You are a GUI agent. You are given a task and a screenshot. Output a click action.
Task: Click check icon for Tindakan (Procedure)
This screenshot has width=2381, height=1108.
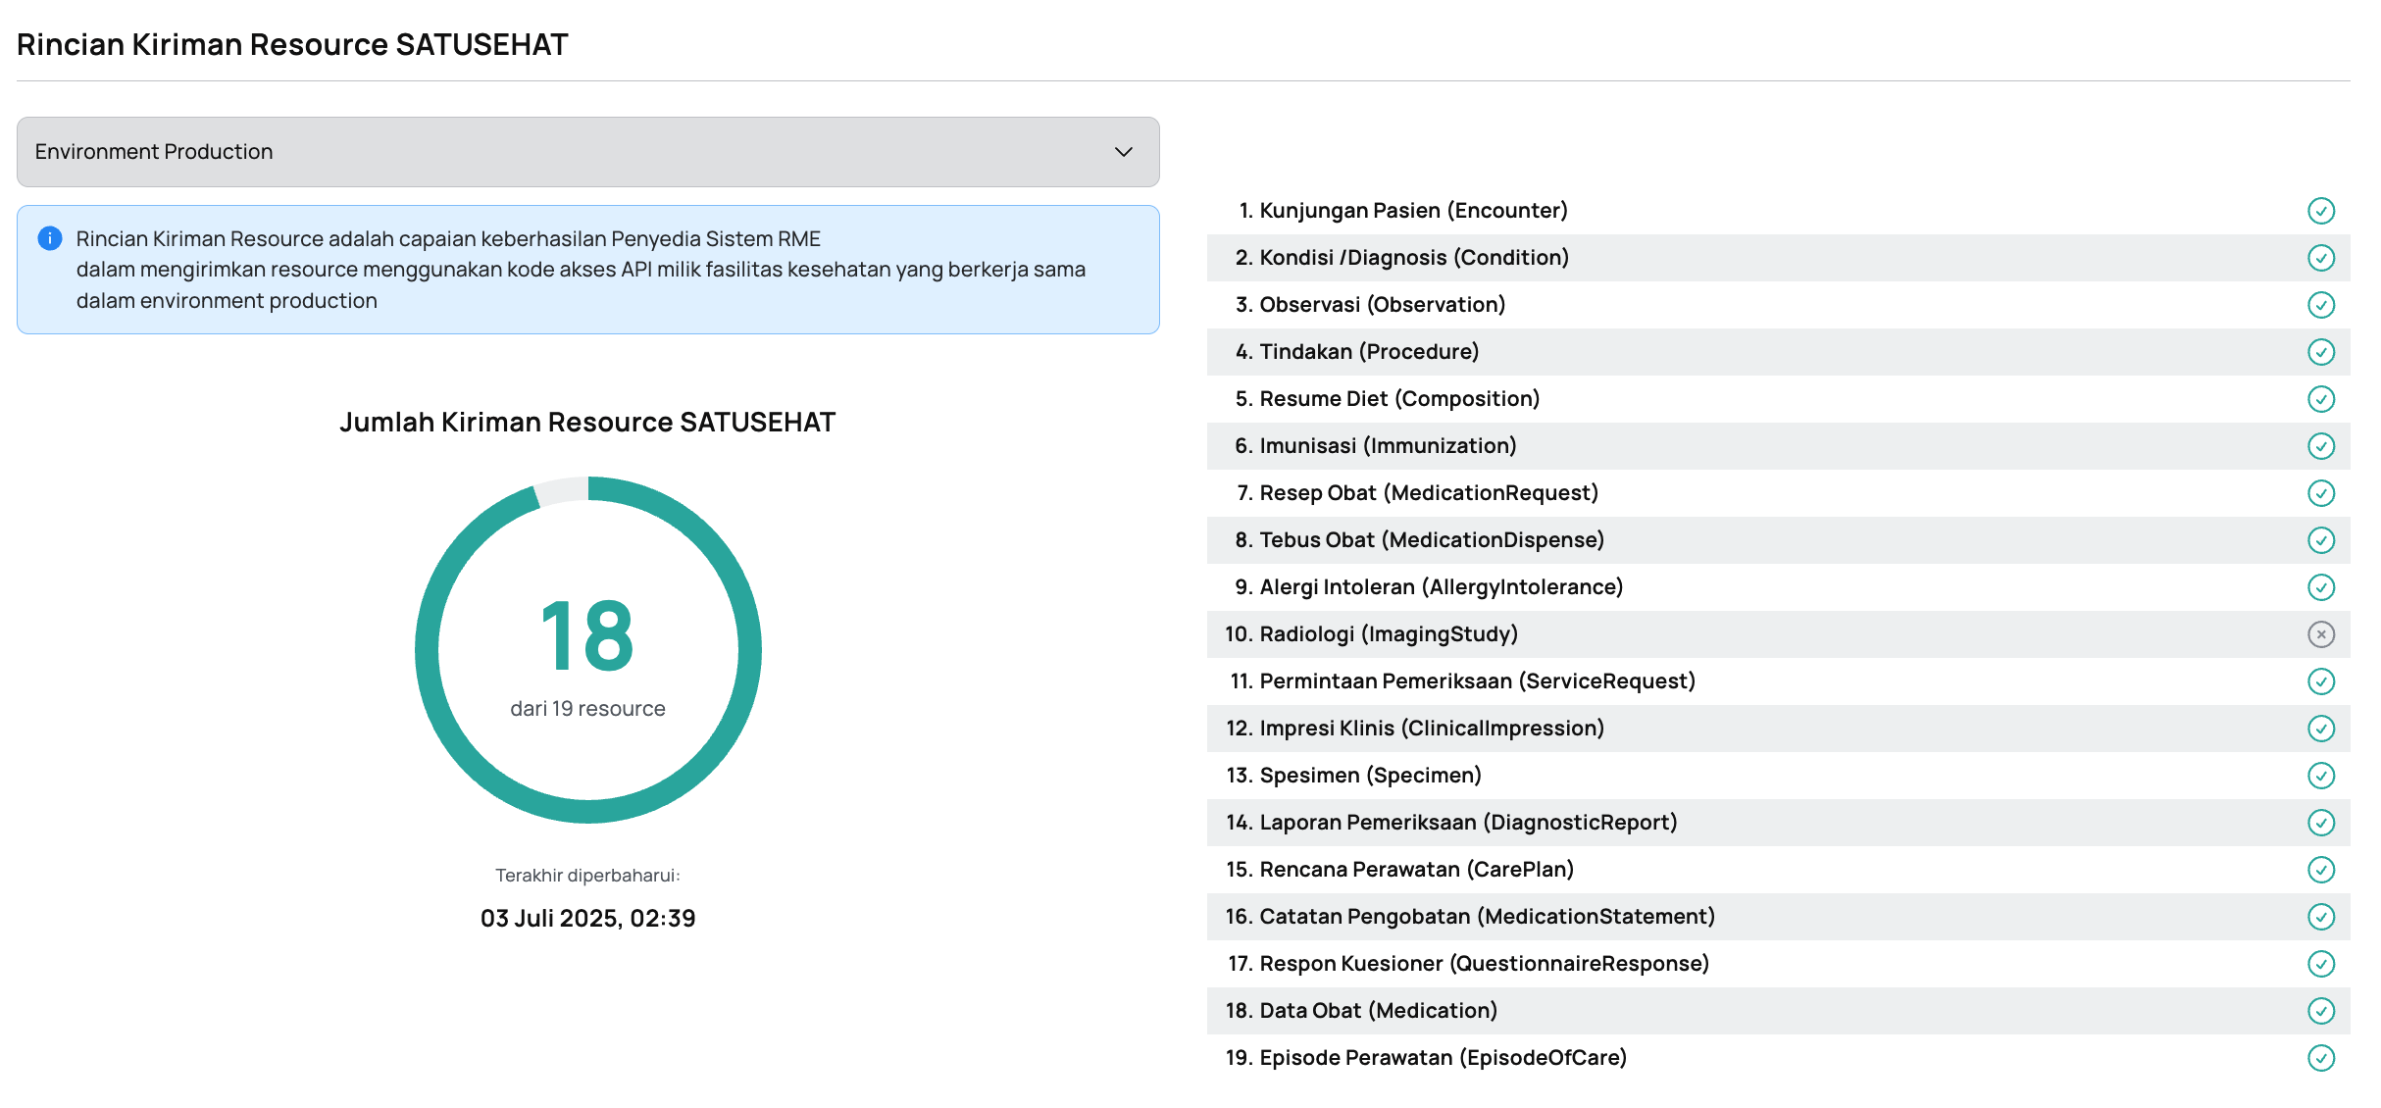2320,352
